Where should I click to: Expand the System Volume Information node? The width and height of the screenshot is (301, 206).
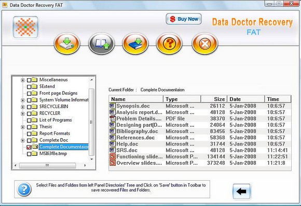pyautogui.click(x=23, y=100)
